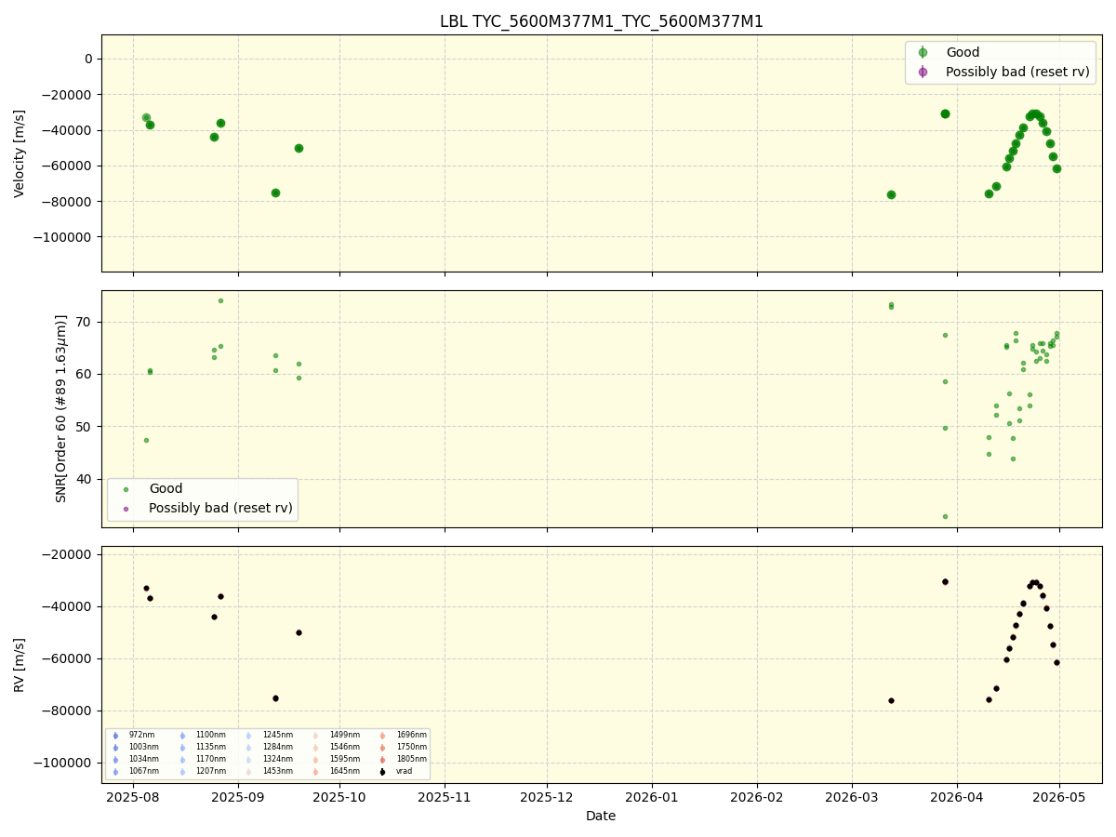Click 'Possibly bad (reset rv)' text in SNR legend
Image resolution: width=1116 pixels, height=837 pixels.
(x=220, y=509)
